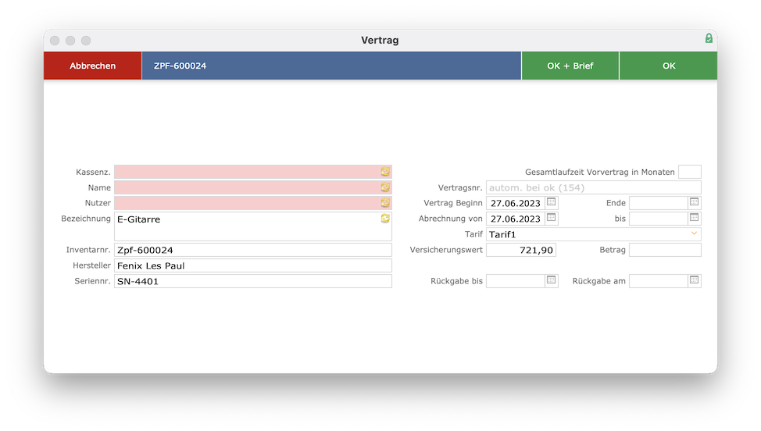This screenshot has height=431, width=761.
Task: Click Abrechnung von date 27.06.2023
Action: [x=516, y=218]
